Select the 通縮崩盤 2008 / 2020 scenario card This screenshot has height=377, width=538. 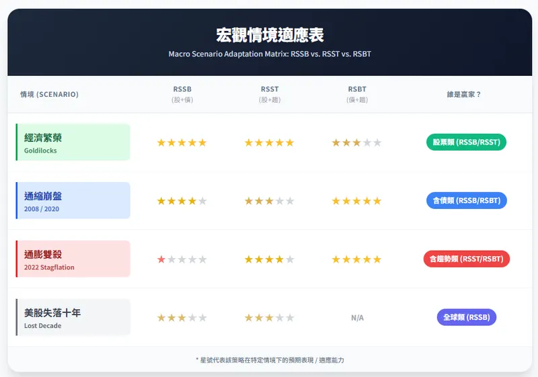click(73, 200)
